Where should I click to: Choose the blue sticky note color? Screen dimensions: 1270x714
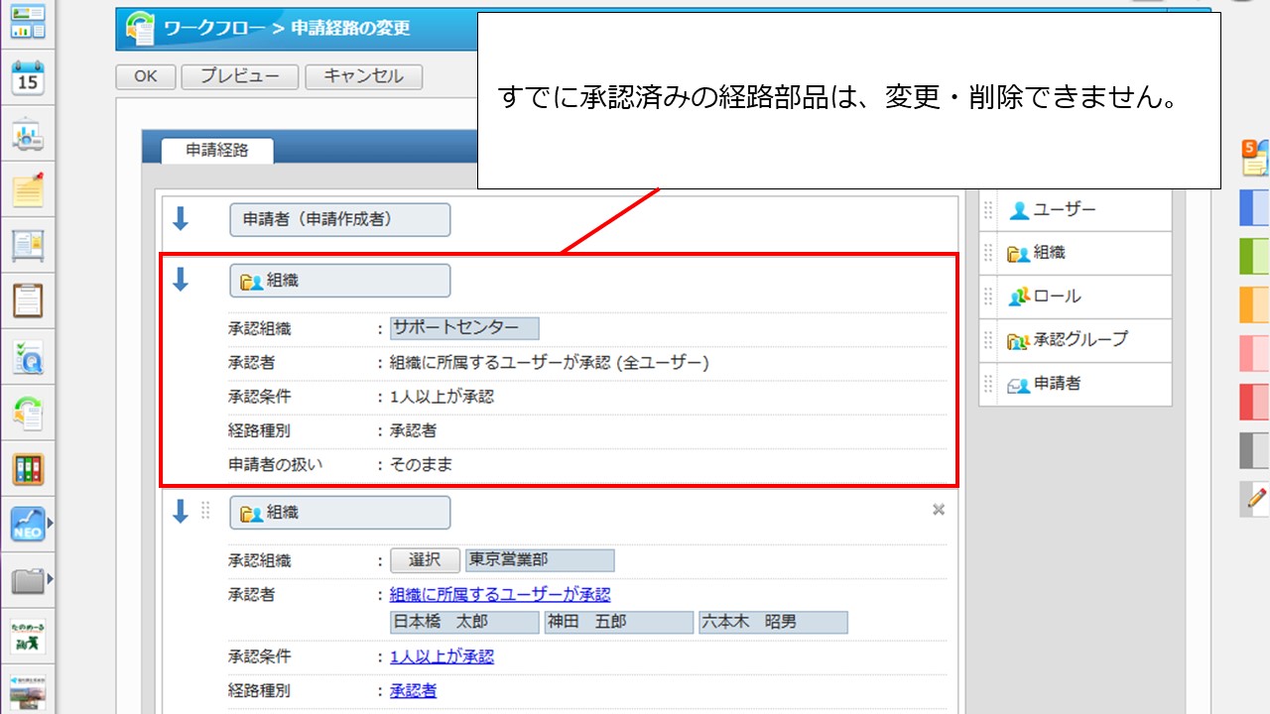(1255, 208)
